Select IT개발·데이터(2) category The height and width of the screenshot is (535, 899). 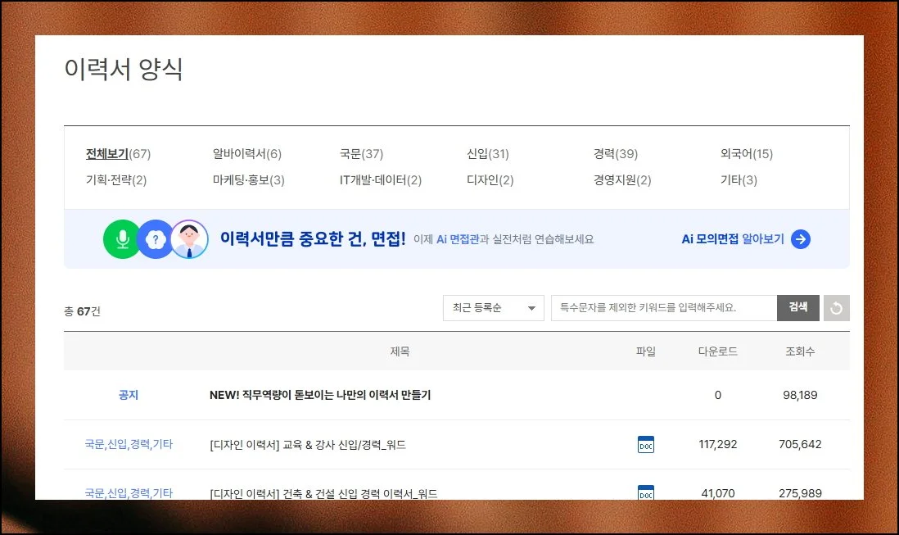pyautogui.click(x=381, y=180)
